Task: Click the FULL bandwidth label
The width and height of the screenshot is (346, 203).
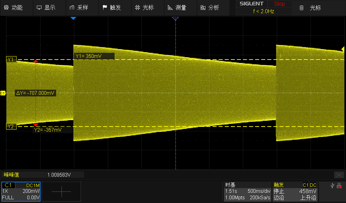Action: (x=8, y=198)
